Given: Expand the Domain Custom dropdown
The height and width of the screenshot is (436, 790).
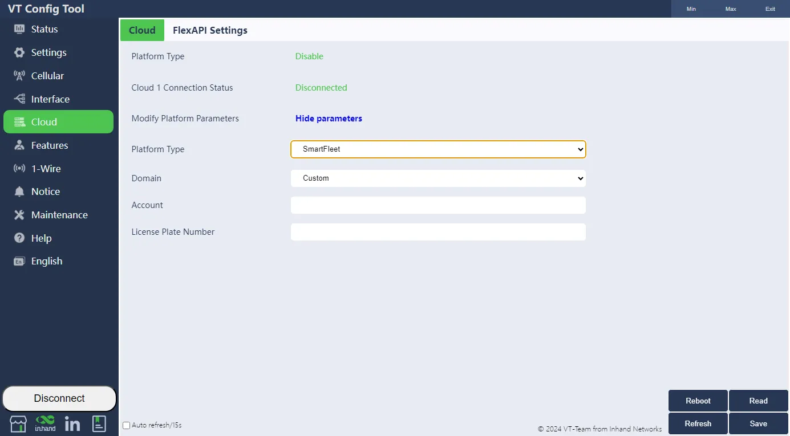Looking at the screenshot, I should [x=438, y=178].
